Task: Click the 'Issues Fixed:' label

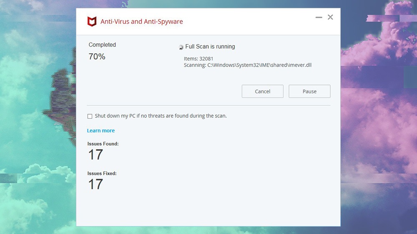Action: pyautogui.click(x=102, y=174)
